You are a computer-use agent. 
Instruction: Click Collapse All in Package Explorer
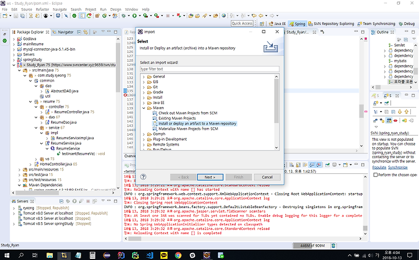pos(79,32)
